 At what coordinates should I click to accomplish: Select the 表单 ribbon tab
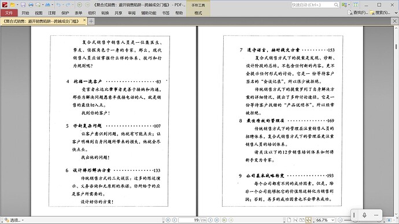point(79,13)
